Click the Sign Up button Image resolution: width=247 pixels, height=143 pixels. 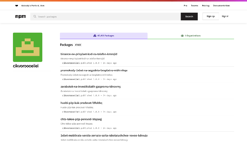211,16
